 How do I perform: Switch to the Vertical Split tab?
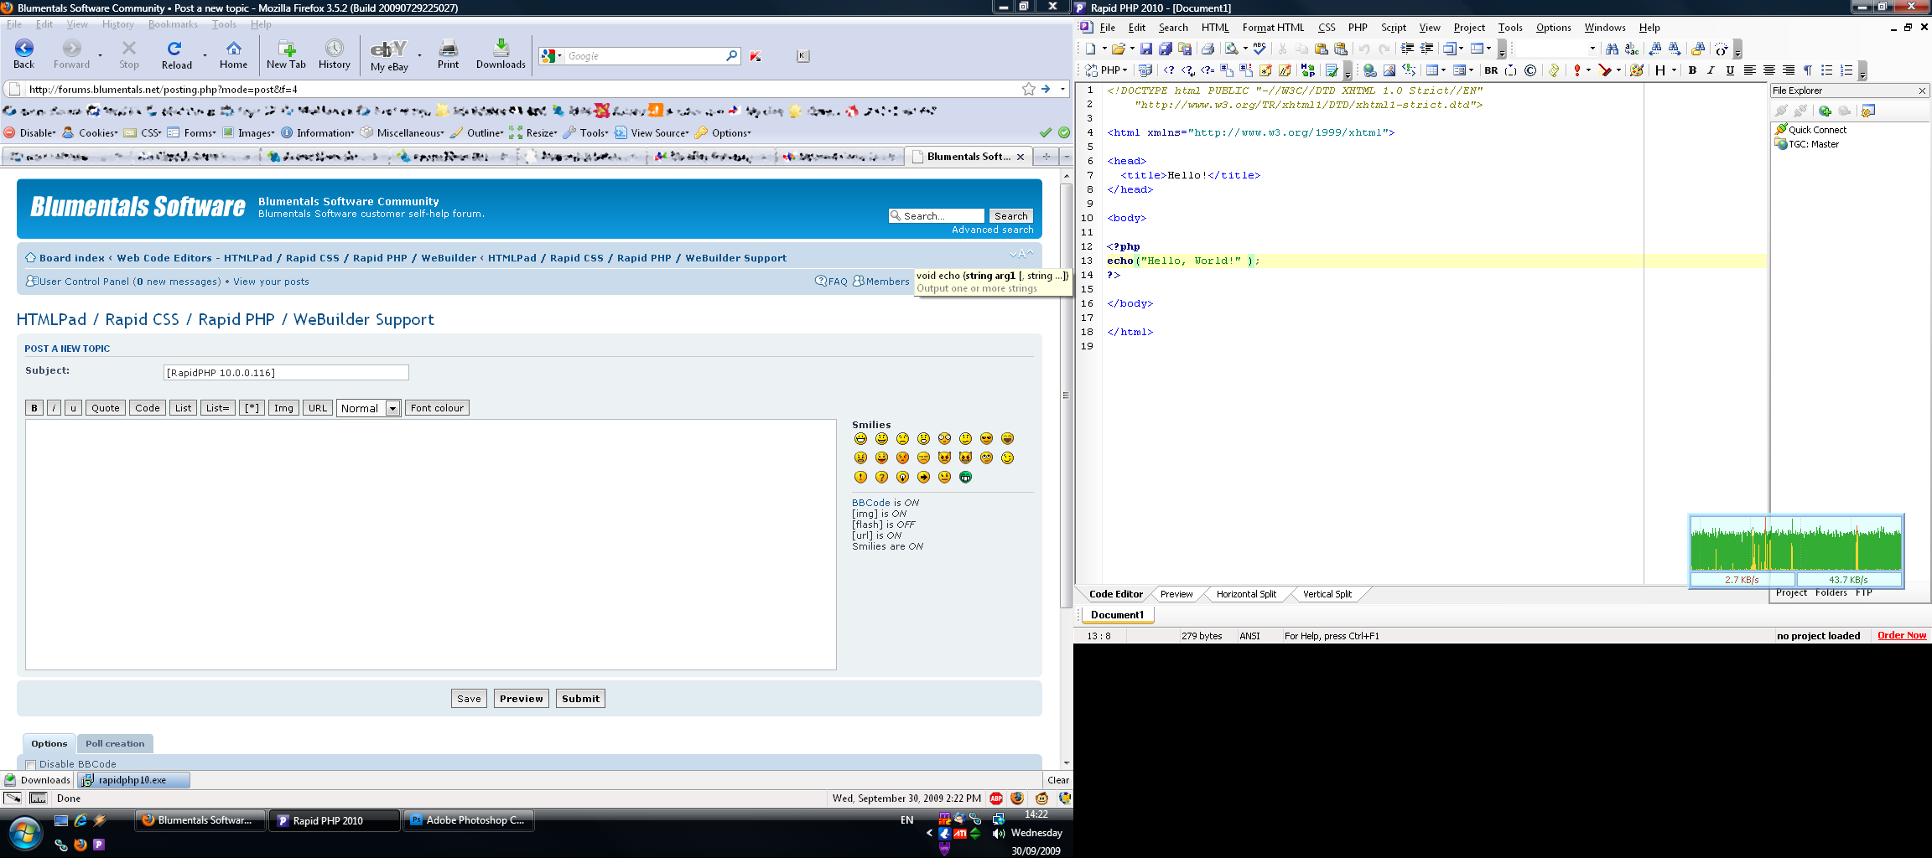1327,594
